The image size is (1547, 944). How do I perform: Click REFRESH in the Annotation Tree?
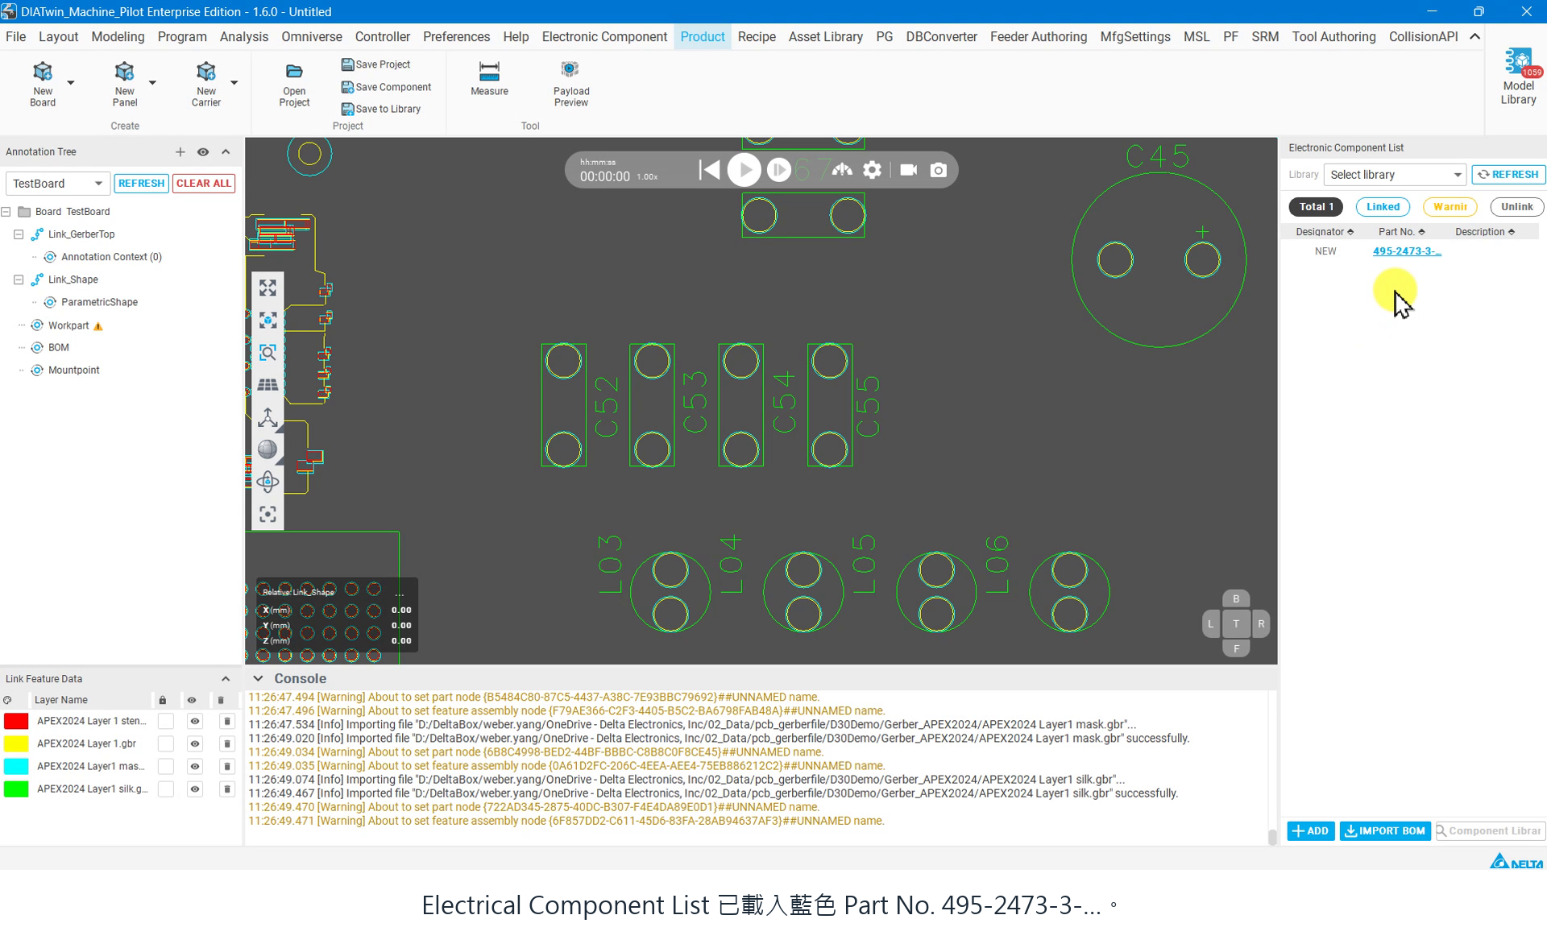pos(141,184)
